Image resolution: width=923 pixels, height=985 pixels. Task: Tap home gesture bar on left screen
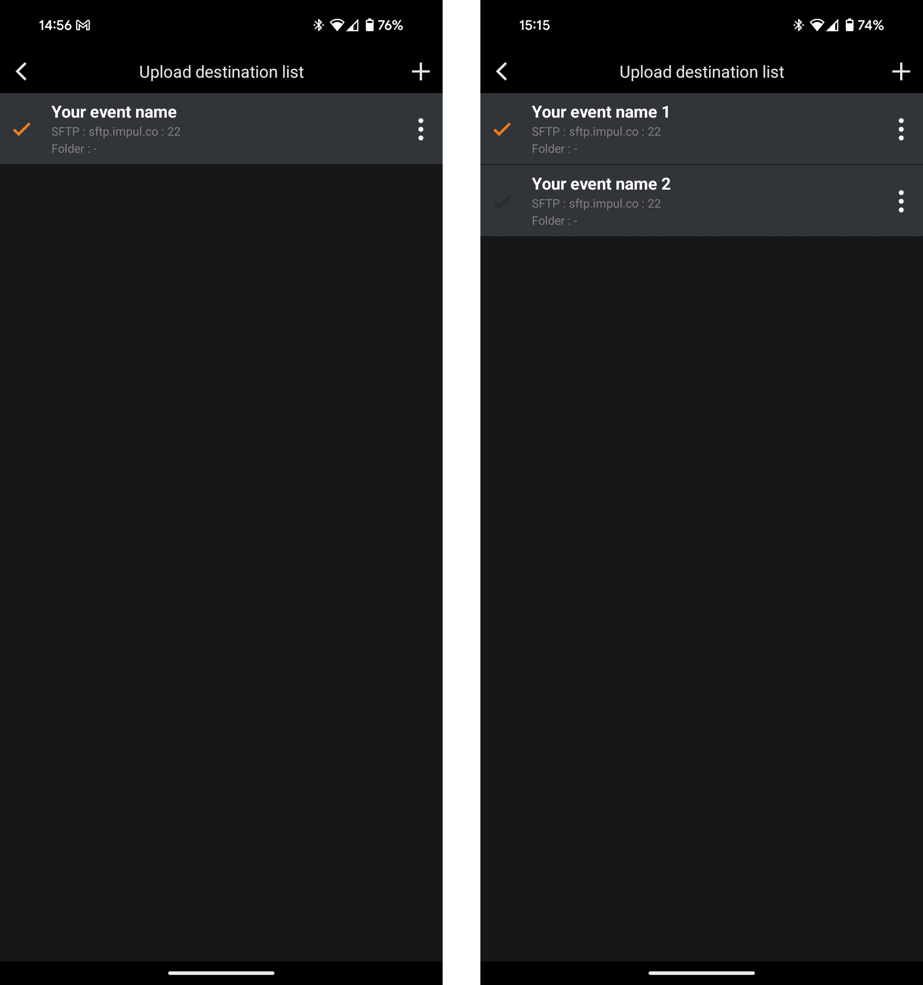[221, 973]
